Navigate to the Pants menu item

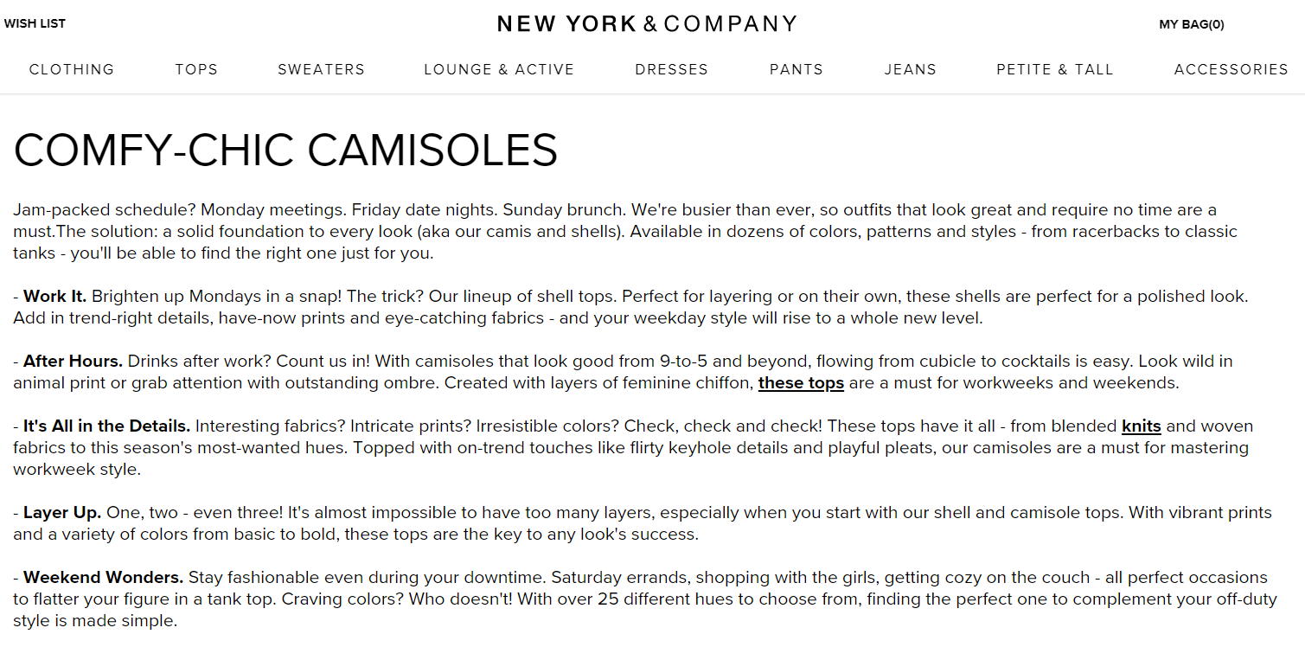tap(796, 70)
